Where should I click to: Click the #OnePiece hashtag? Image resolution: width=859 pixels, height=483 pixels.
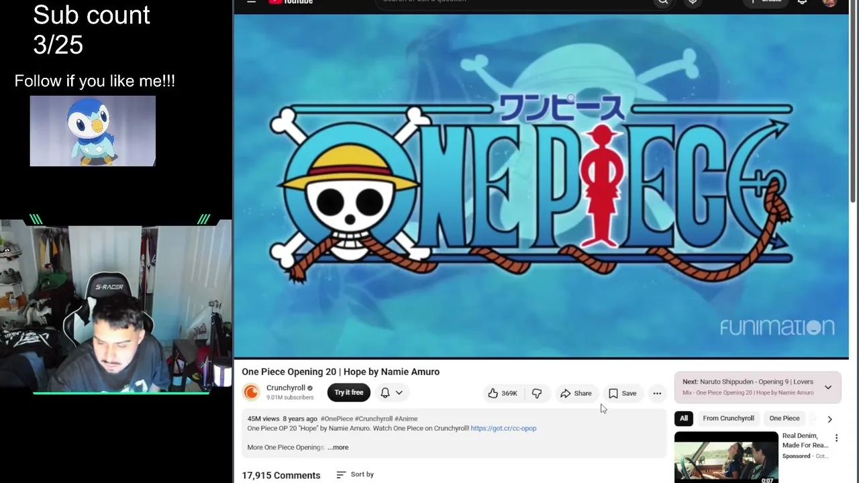(337, 419)
